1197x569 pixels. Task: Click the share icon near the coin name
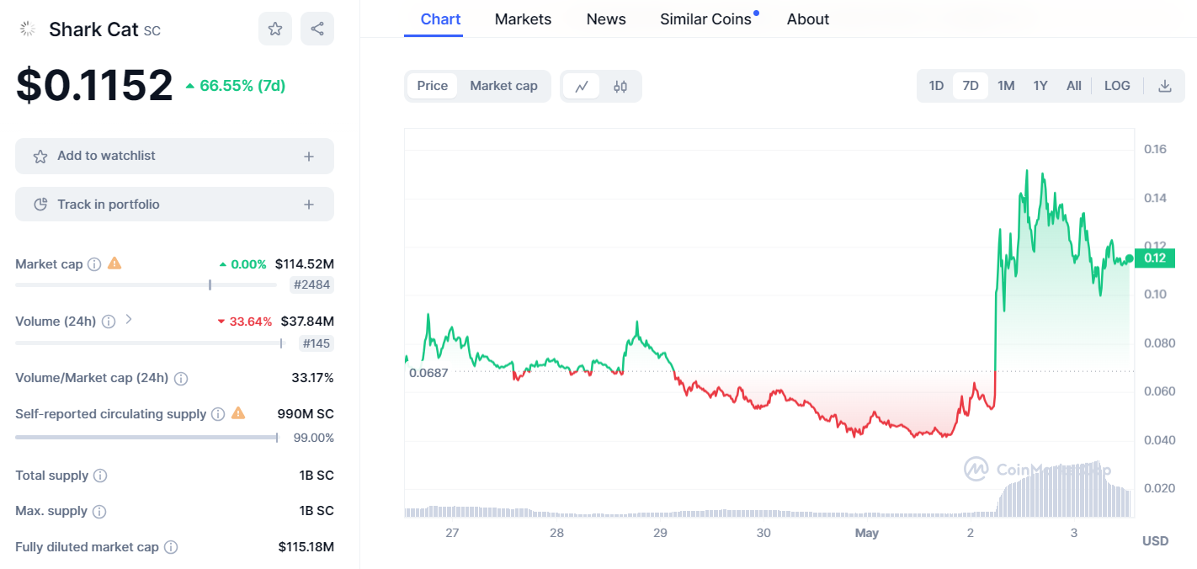[x=317, y=29]
